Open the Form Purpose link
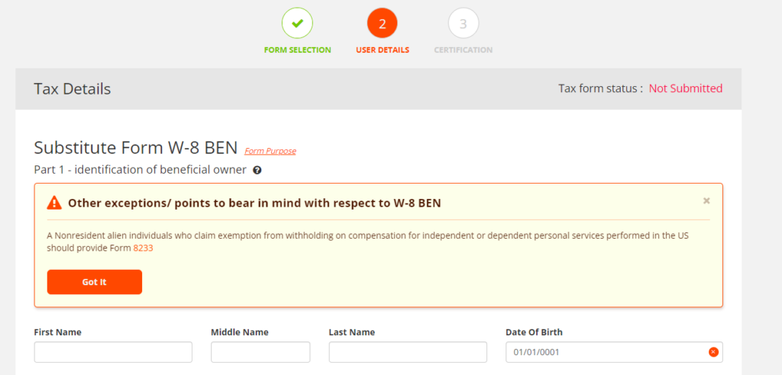The height and width of the screenshot is (375, 782). click(270, 151)
